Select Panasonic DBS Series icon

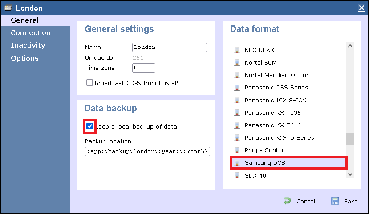(x=237, y=88)
